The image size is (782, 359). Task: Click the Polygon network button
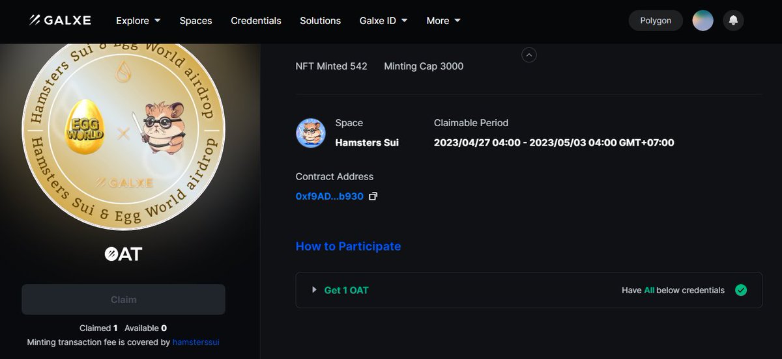pos(655,20)
